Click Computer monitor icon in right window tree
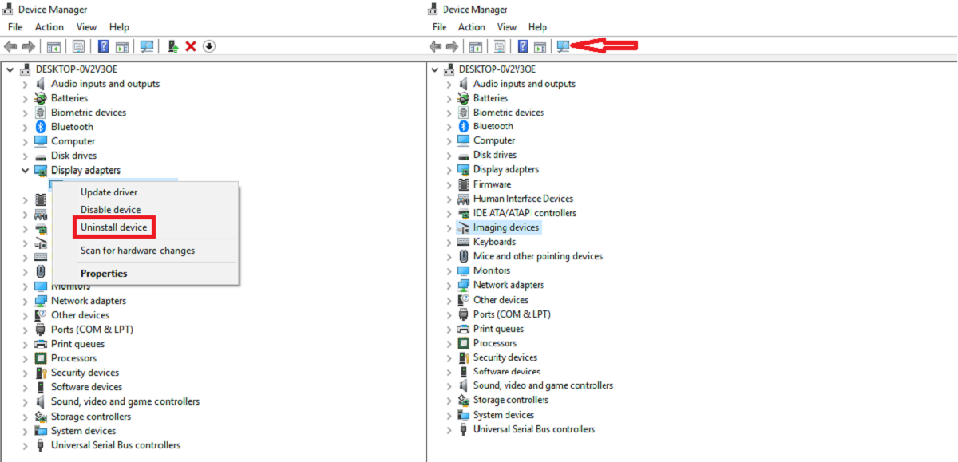This screenshot has height=462, width=958. point(463,140)
